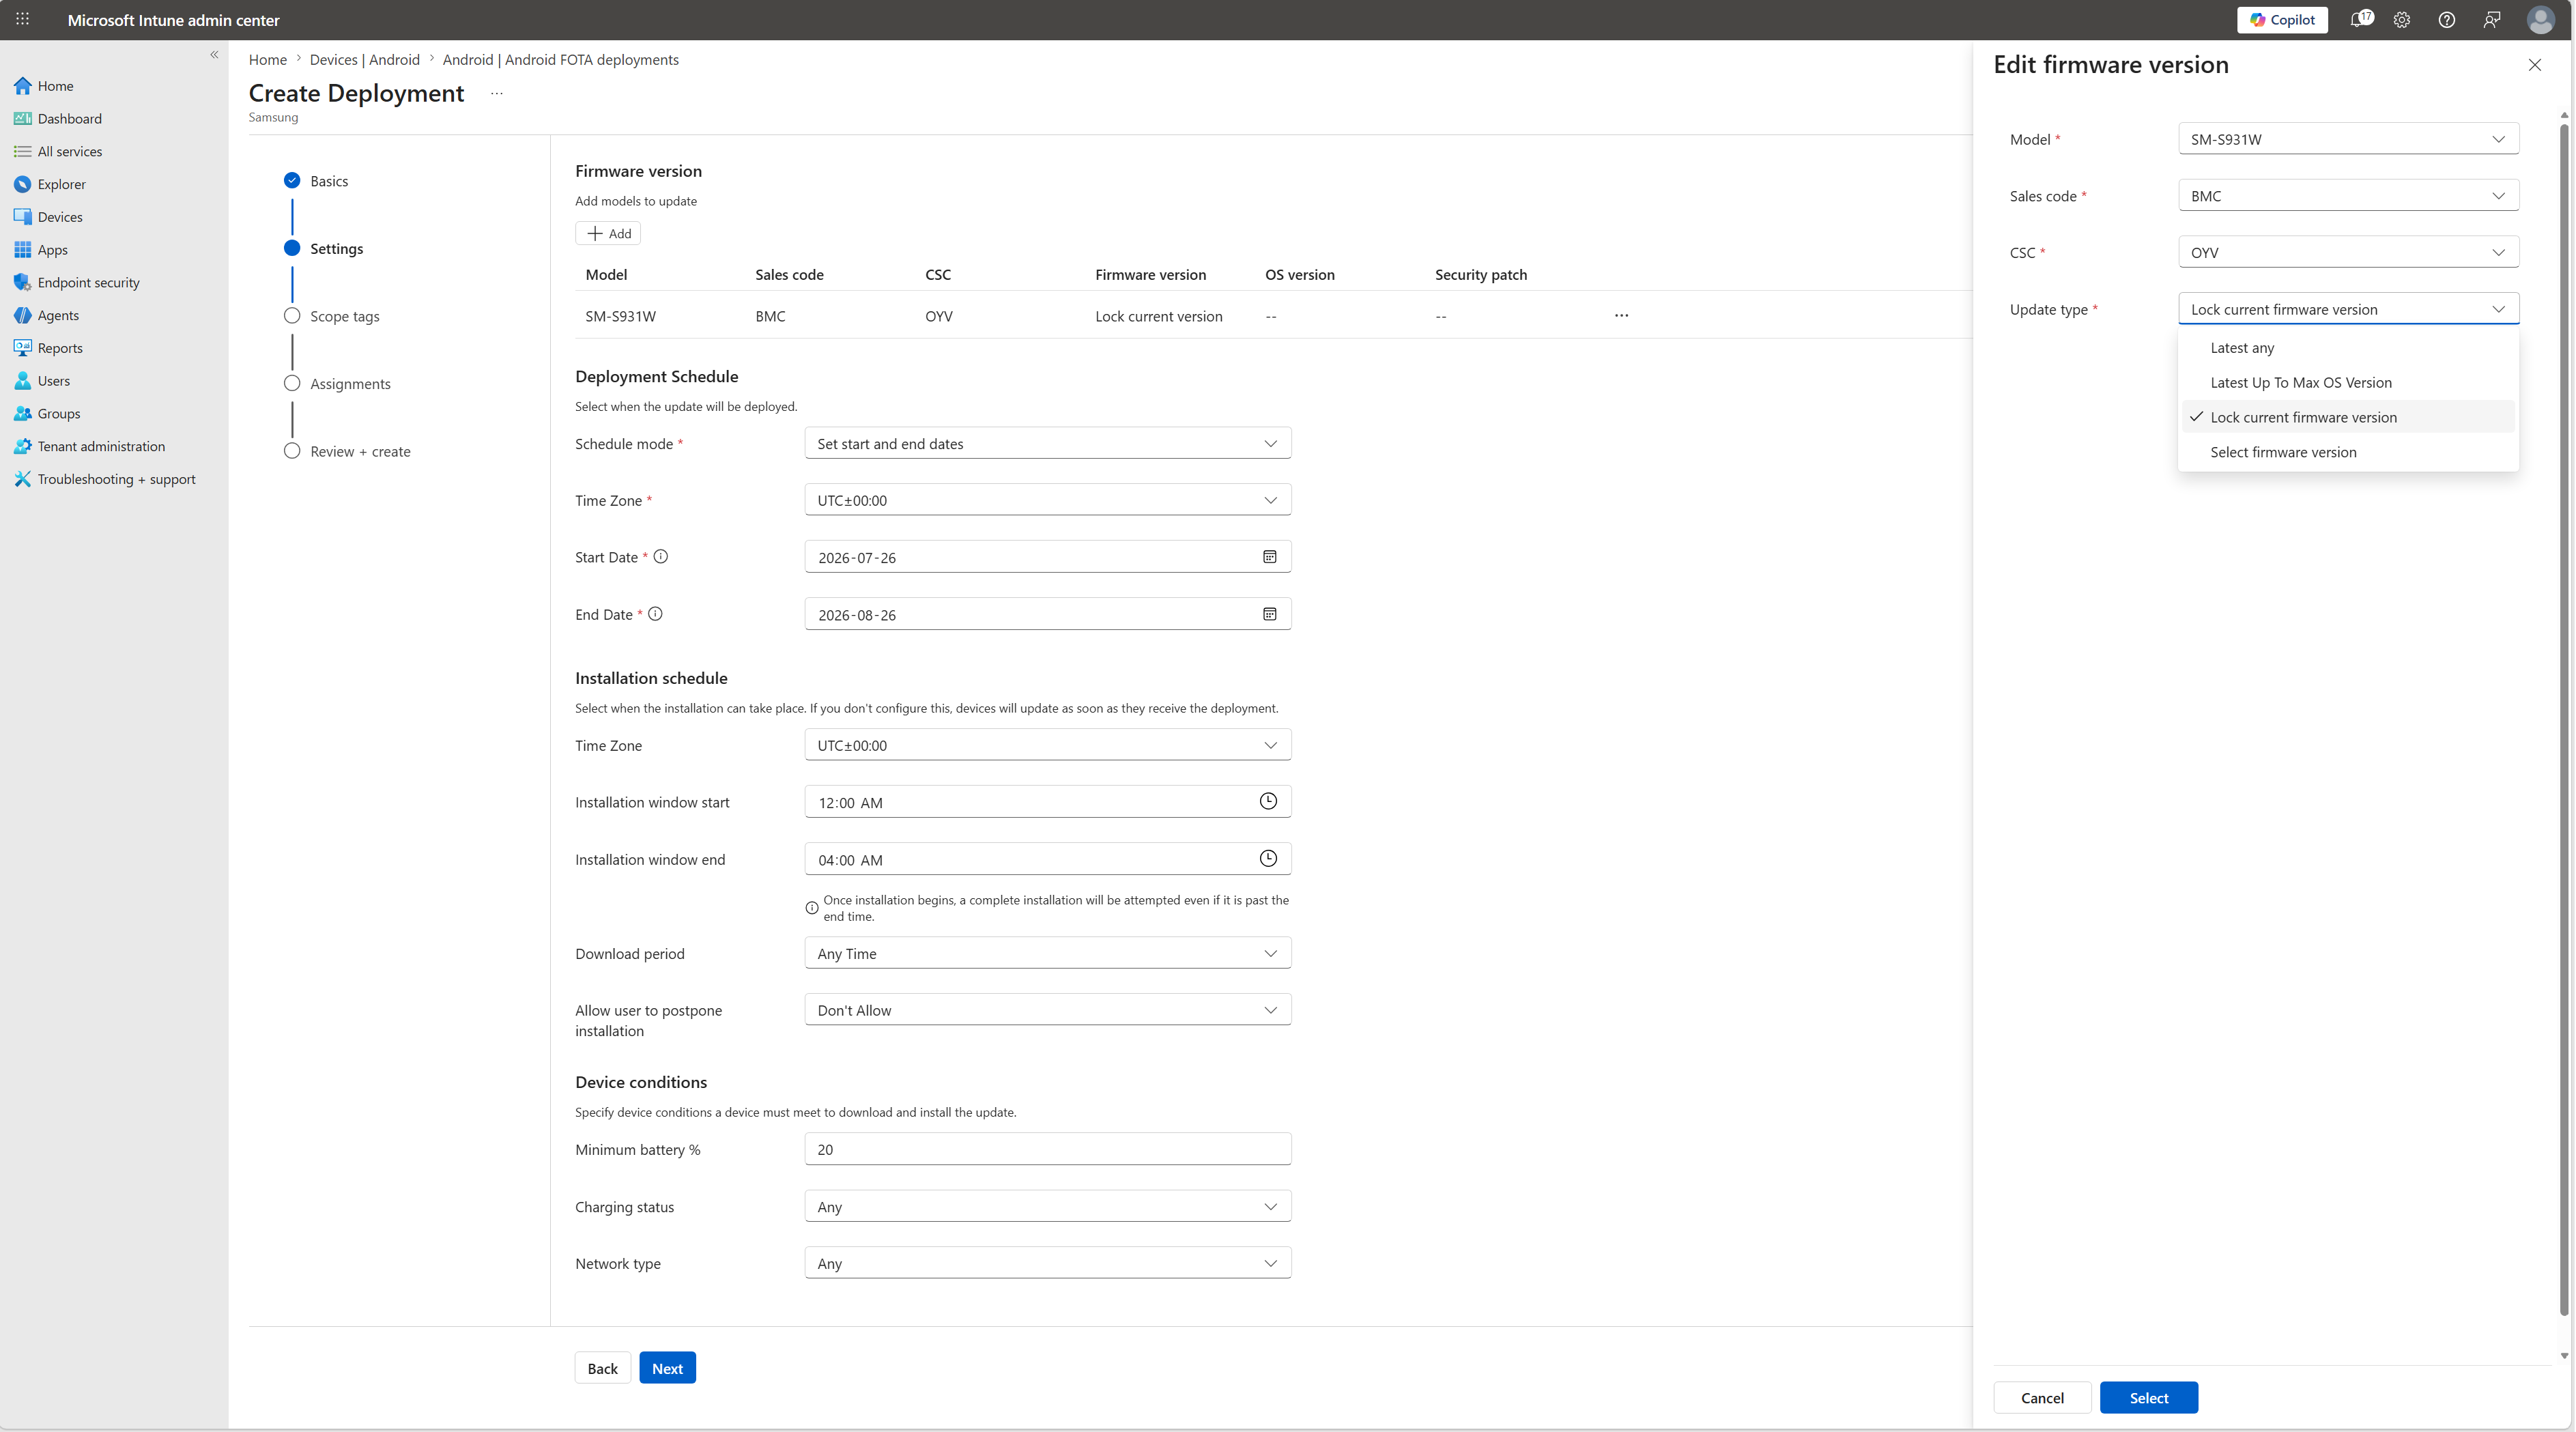The height and width of the screenshot is (1432, 2576).
Task: Expand the Download period dropdown
Action: pyautogui.click(x=1048, y=953)
